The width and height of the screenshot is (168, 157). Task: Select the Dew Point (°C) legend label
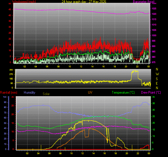[x=151, y=93]
